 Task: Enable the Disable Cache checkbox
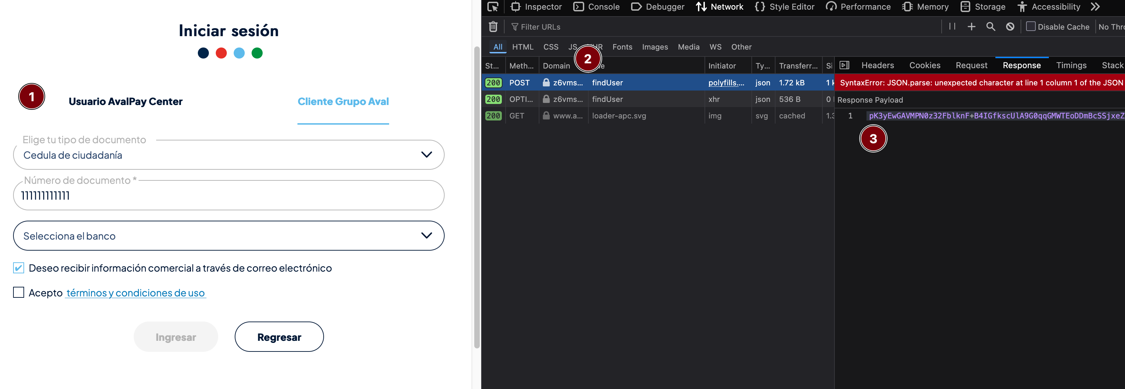1031,27
